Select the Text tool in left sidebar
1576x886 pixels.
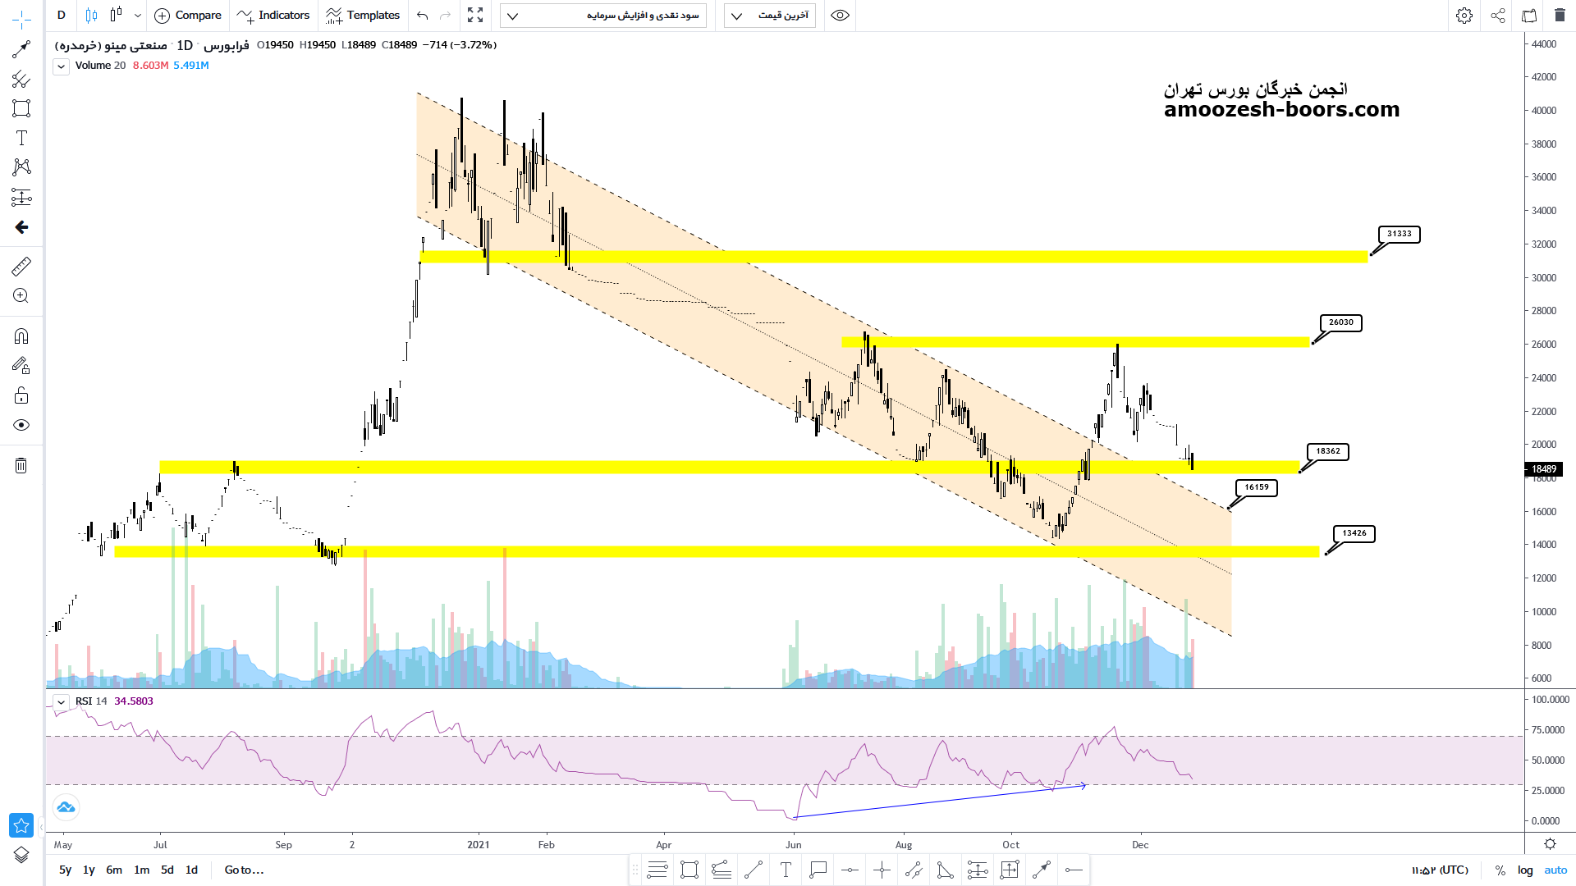(x=21, y=138)
